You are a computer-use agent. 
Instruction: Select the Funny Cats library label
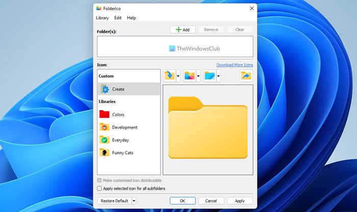click(122, 153)
